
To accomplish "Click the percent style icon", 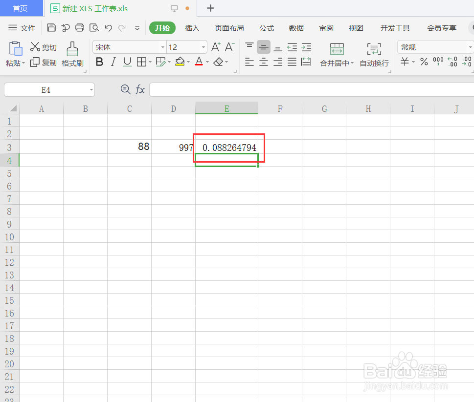I will [424, 62].
